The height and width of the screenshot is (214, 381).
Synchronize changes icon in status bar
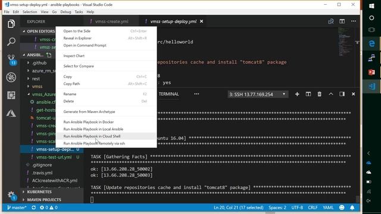(x=33, y=207)
